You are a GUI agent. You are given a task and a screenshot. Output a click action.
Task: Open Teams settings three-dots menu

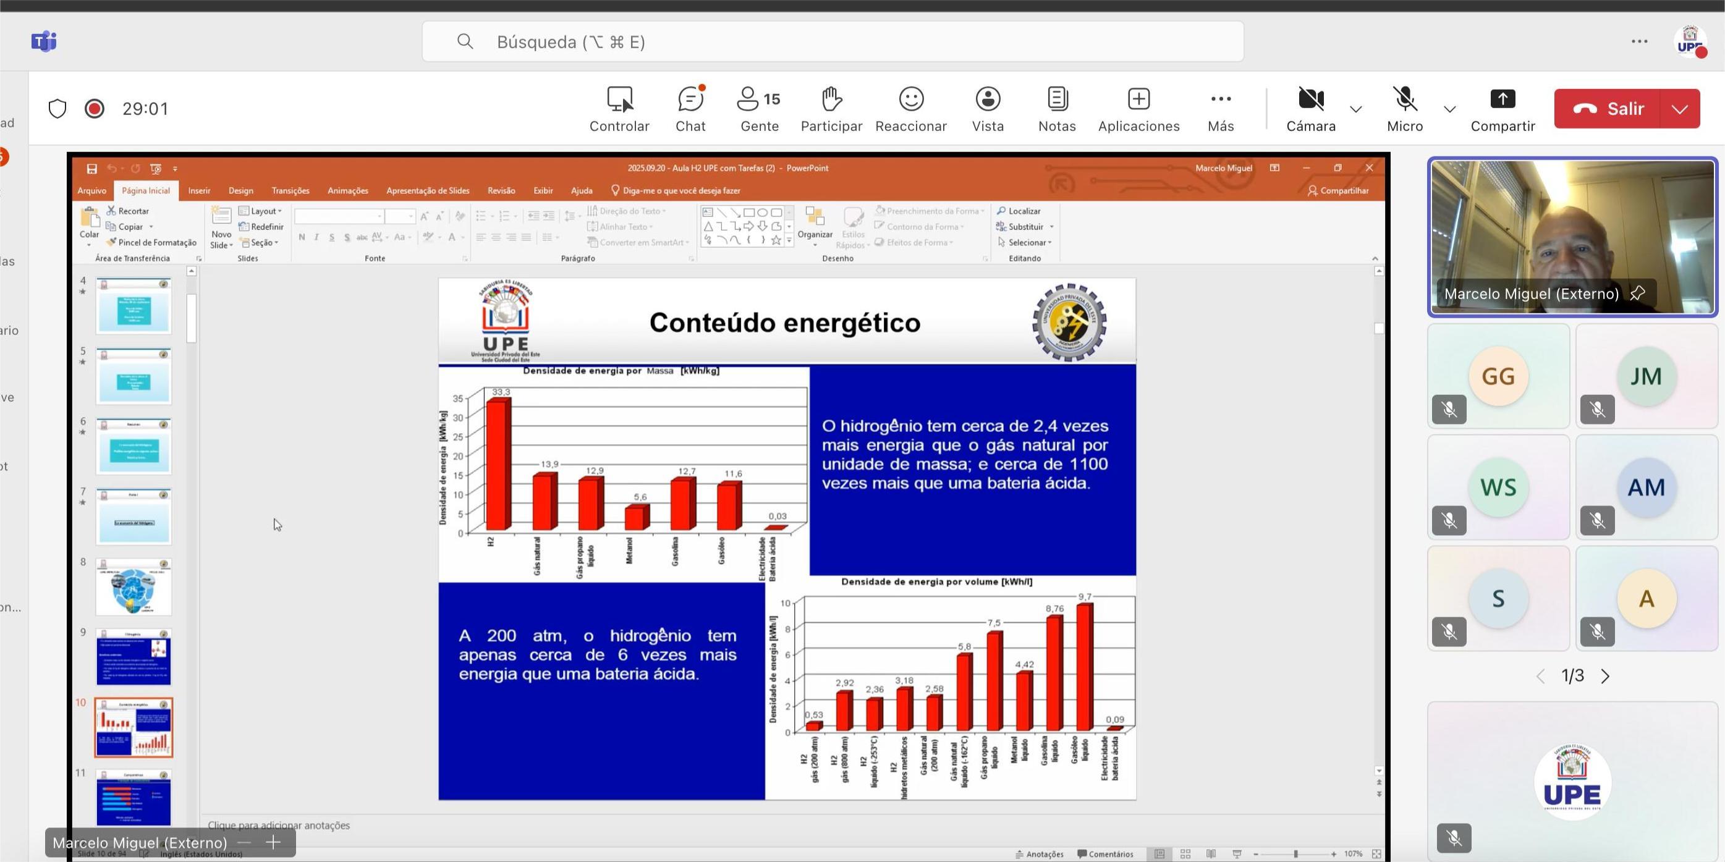point(1639,41)
